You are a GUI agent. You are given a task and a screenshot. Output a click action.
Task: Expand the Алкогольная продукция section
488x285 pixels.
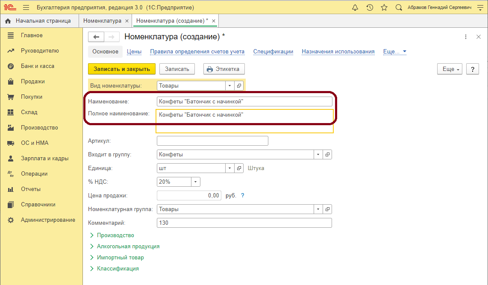tap(92, 247)
